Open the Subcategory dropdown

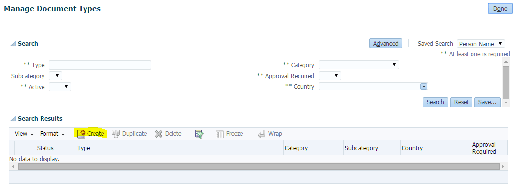pyautogui.click(x=55, y=76)
